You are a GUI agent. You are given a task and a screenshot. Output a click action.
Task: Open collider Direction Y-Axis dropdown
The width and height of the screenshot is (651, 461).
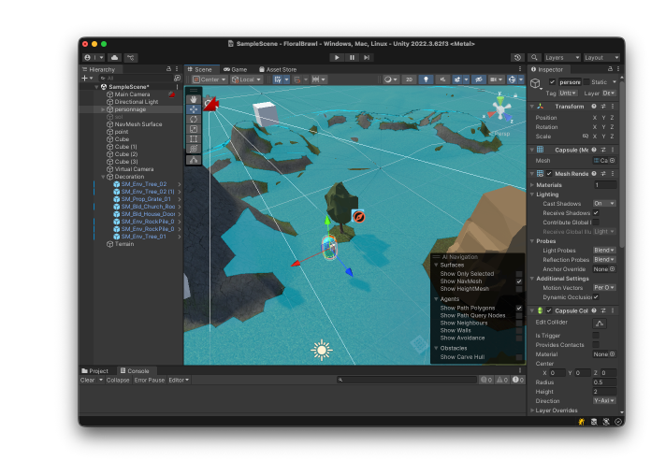click(604, 401)
